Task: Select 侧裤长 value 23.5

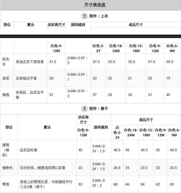Action: 144,168
